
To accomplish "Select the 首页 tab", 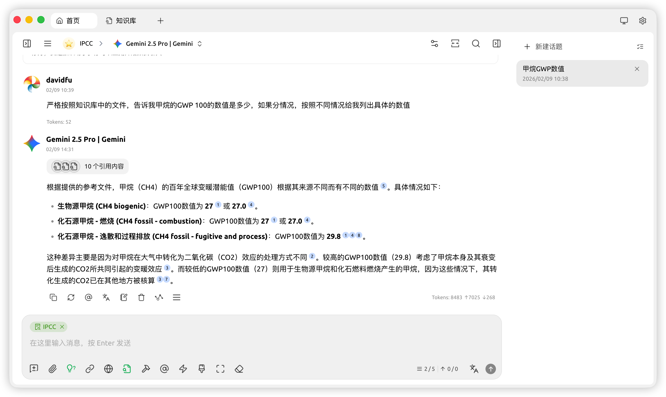I will pos(73,21).
